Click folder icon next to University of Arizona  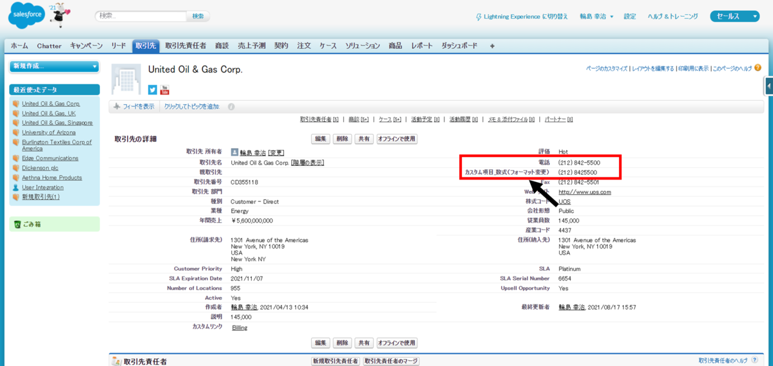pyautogui.click(x=16, y=133)
